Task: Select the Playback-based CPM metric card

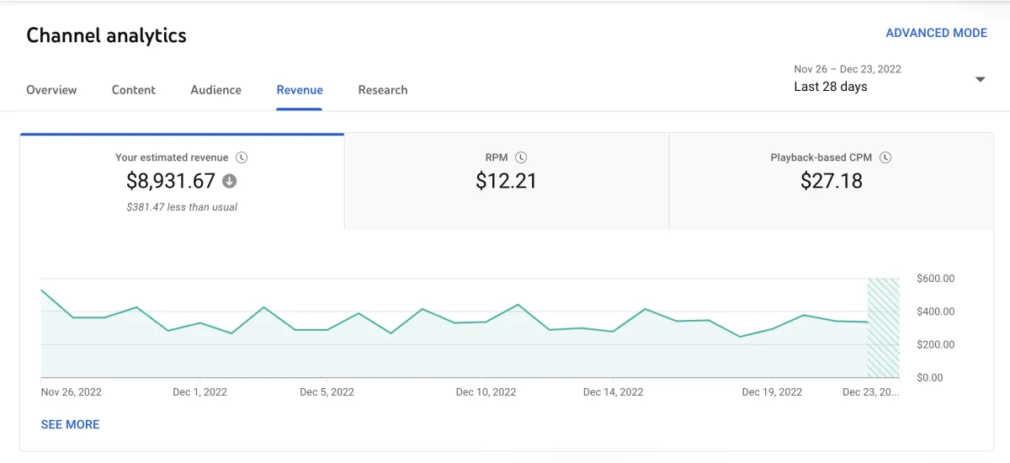Action: click(x=831, y=182)
